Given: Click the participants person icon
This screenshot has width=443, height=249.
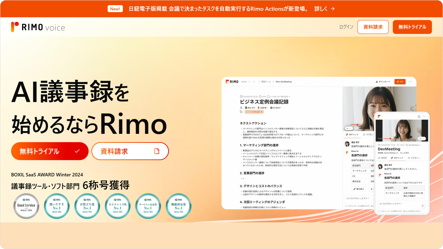Looking at the screenshot, I should tap(241, 108).
